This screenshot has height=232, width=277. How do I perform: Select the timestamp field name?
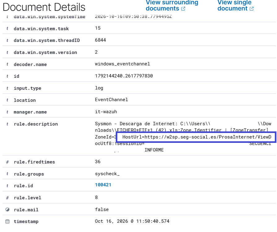pyautogui.click(x=26, y=222)
